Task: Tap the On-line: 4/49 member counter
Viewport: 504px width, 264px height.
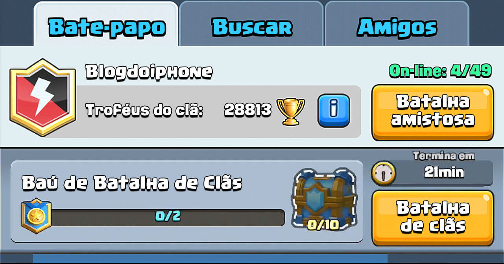Action: (x=440, y=71)
